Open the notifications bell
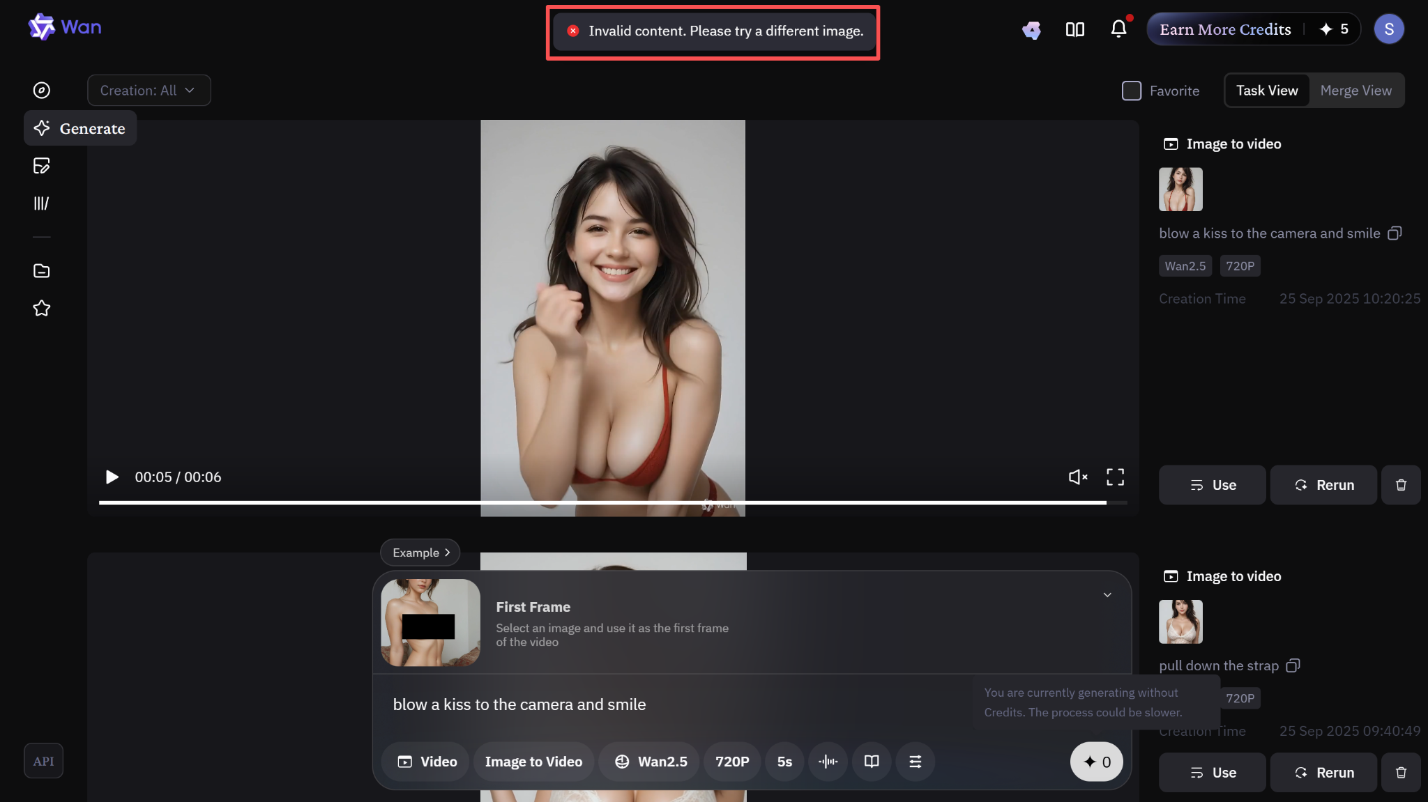Viewport: 1428px width, 802px height. tap(1118, 29)
